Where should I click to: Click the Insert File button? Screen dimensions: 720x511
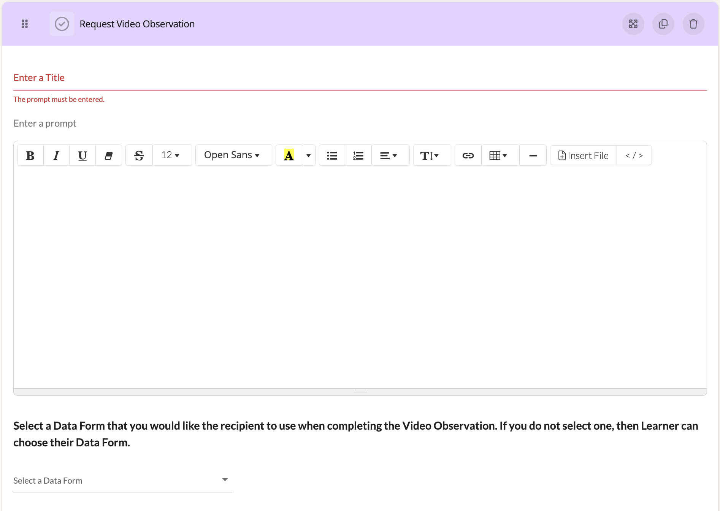coord(583,156)
